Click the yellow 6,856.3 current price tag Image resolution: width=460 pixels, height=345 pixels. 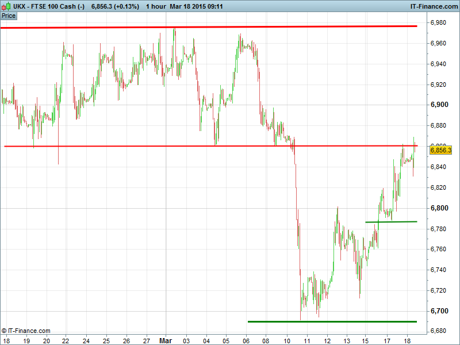point(441,150)
